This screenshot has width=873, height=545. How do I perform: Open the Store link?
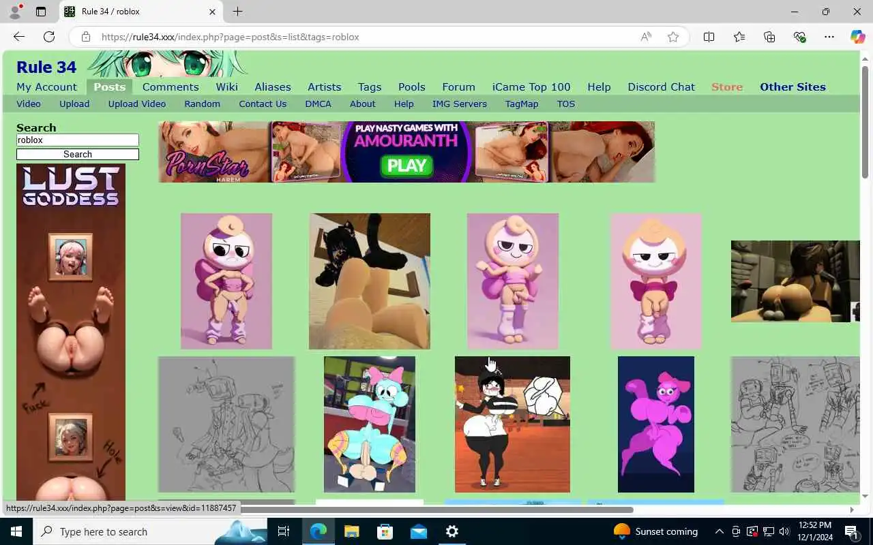727,87
